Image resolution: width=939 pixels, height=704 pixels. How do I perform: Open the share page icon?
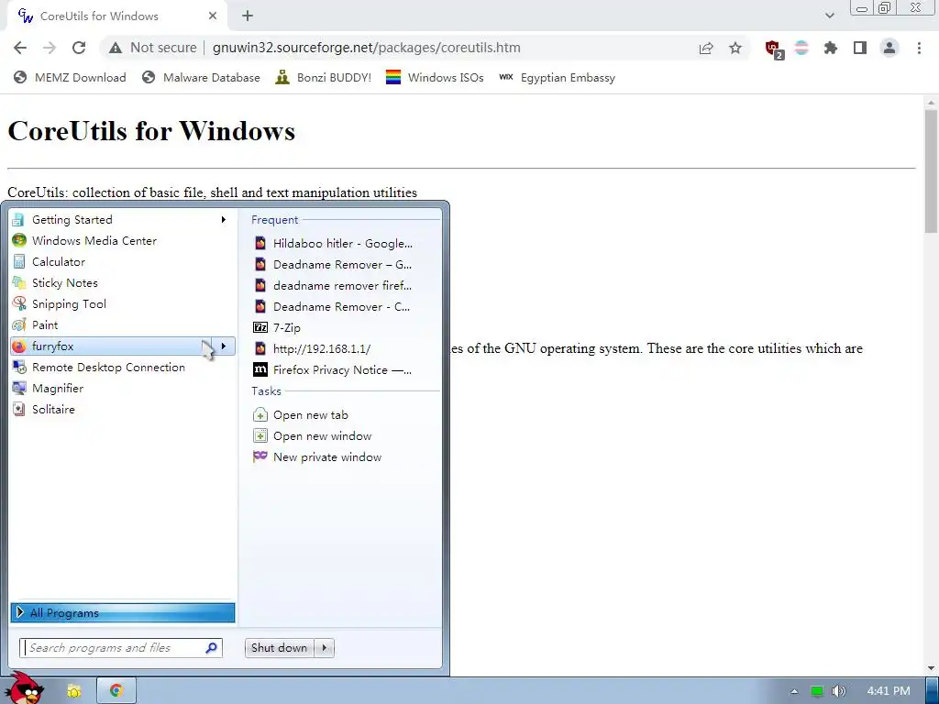click(x=706, y=48)
